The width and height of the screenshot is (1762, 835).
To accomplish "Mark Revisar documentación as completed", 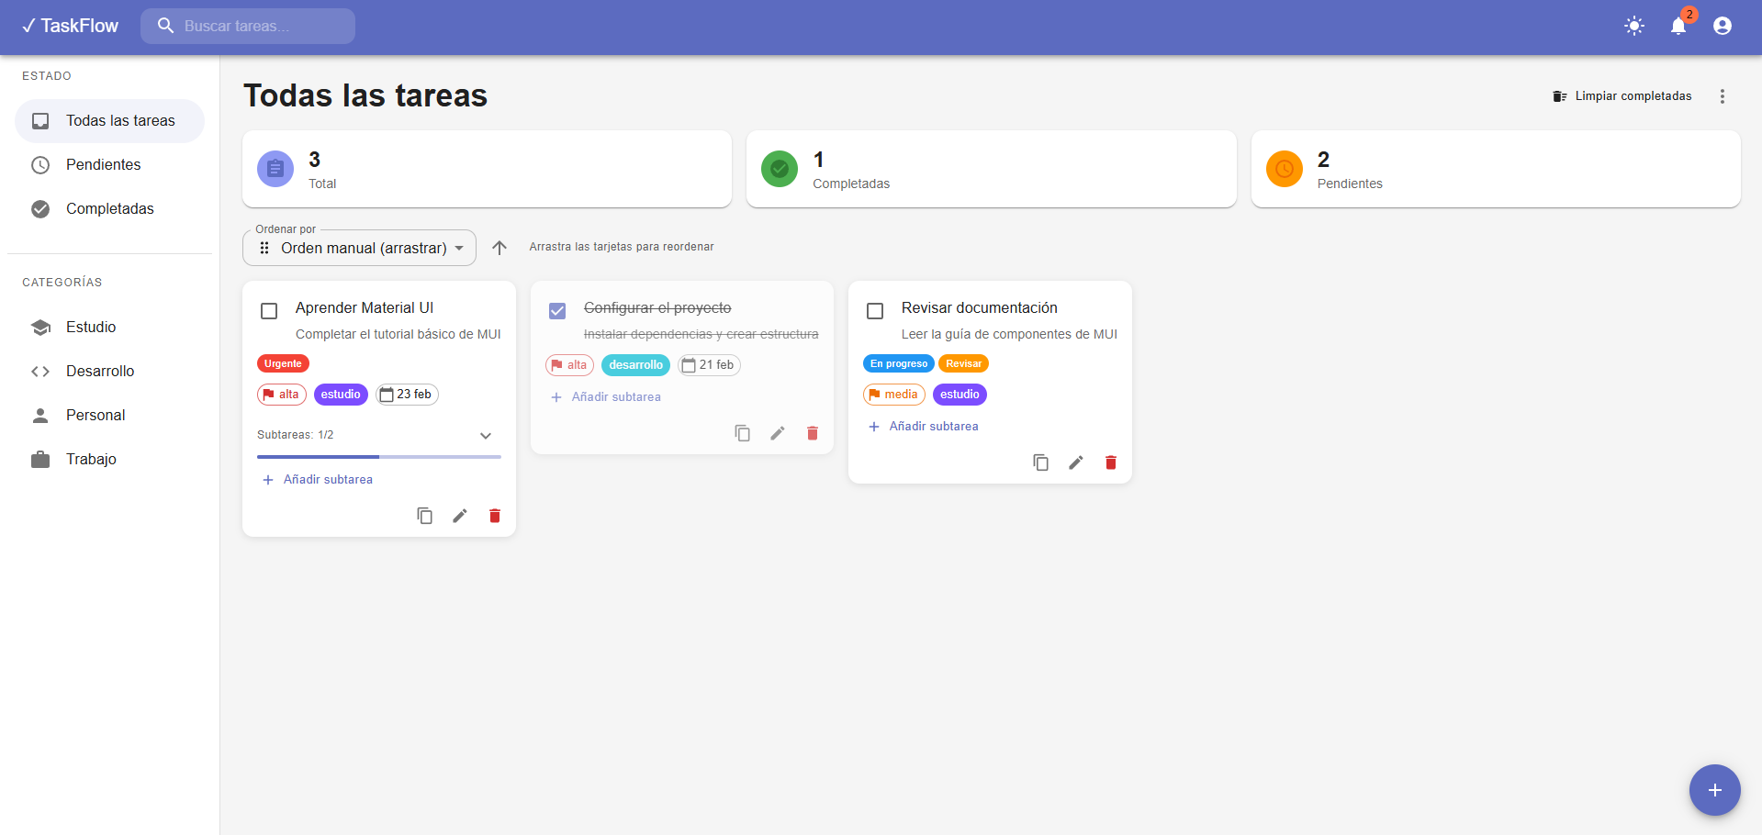I will pos(874,311).
